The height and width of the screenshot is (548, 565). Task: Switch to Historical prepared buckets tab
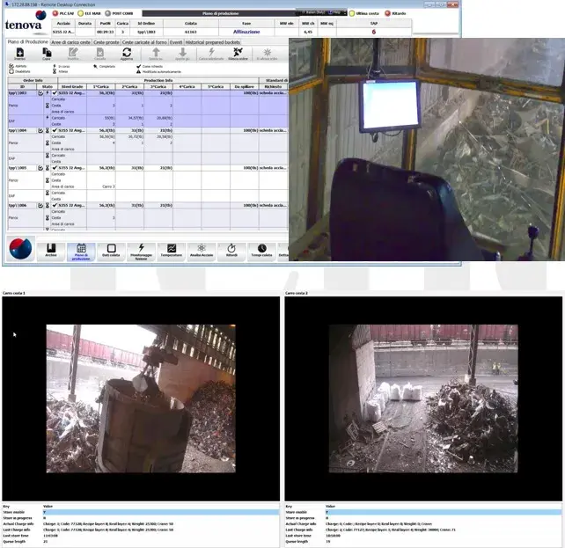pos(213,42)
